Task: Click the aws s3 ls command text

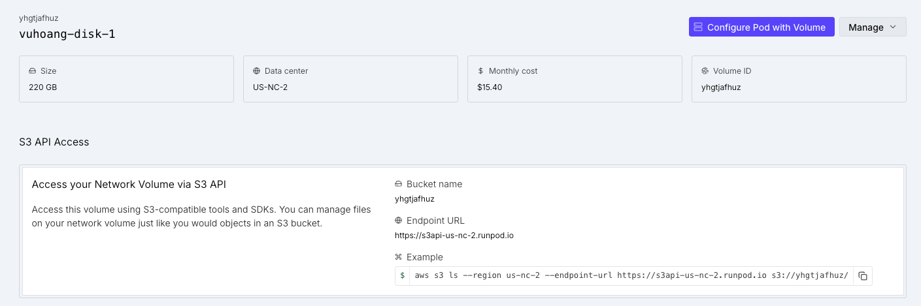Action: pyautogui.click(x=631, y=276)
